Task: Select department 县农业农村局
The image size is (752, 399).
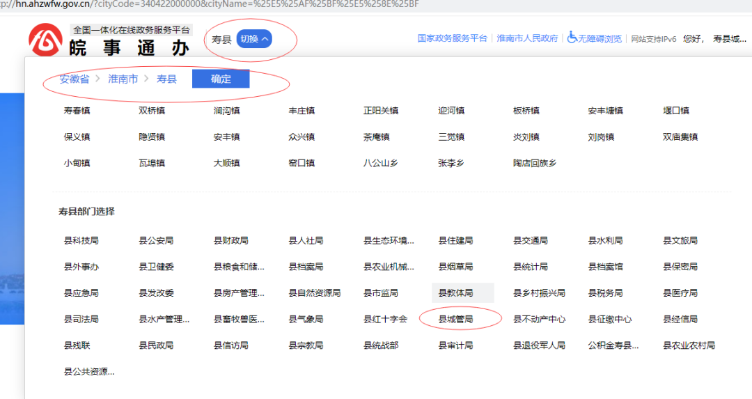Action: pyautogui.click(x=689, y=345)
